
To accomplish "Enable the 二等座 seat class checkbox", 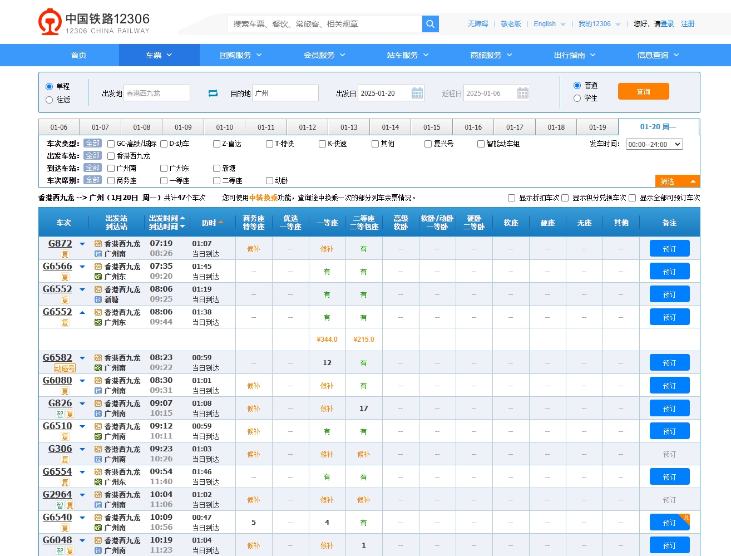I will (x=216, y=181).
